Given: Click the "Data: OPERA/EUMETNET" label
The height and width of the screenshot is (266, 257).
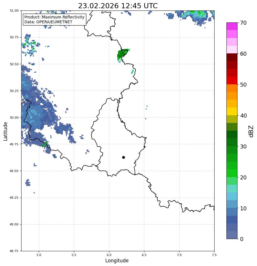Looking at the screenshot, I should 48,22.
